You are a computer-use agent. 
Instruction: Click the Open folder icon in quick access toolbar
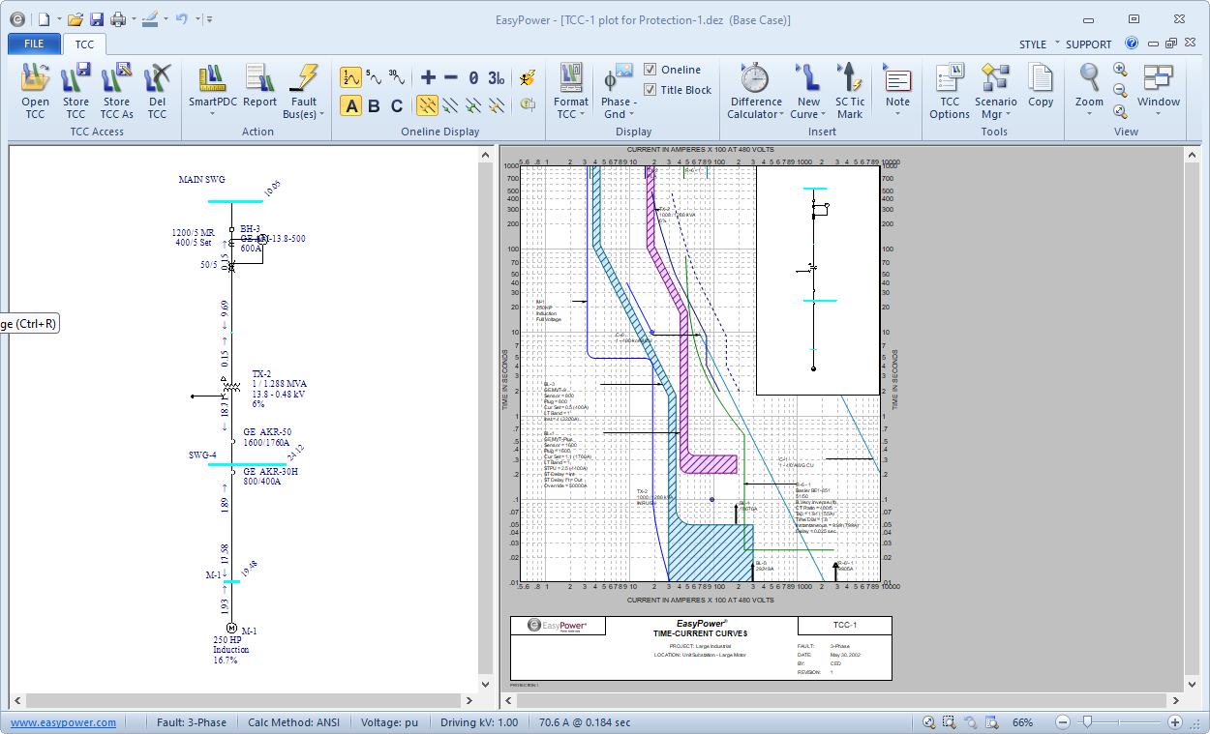(x=76, y=18)
